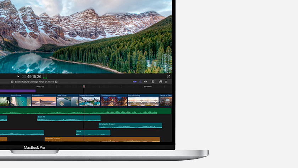Screen dimensions: 298x168
Task: Go forward in timeline history using the right arrow
Action: pos(56,82)
